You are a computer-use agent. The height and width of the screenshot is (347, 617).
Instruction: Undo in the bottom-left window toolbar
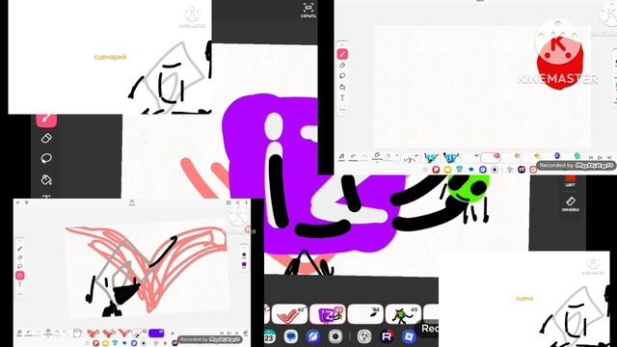[29, 334]
